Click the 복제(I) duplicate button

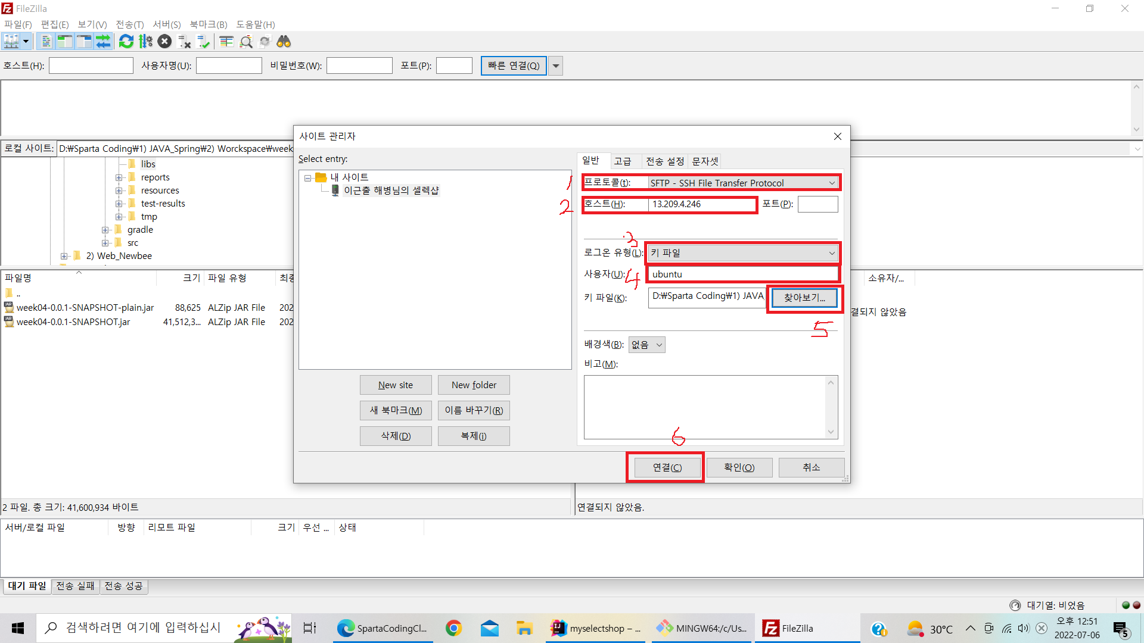[474, 436]
